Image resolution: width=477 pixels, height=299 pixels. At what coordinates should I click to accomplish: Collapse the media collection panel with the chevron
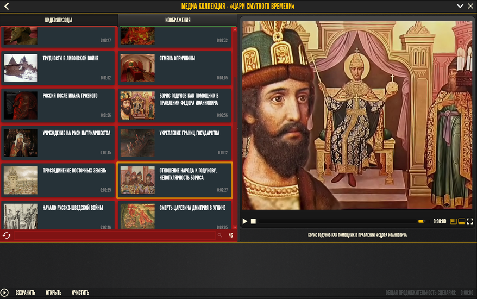[x=460, y=6]
